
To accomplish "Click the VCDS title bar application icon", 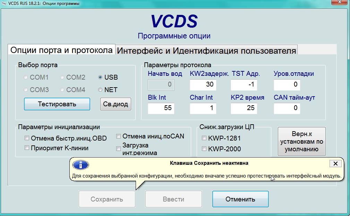I will pyautogui.click(x=4, y=3).
